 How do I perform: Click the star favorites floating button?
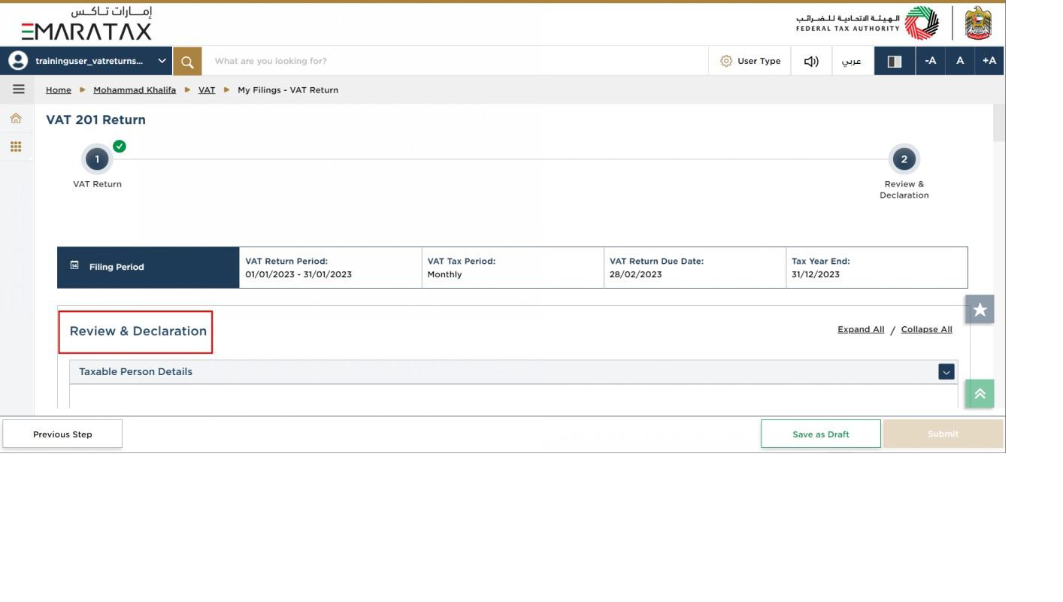click(980, 309)
